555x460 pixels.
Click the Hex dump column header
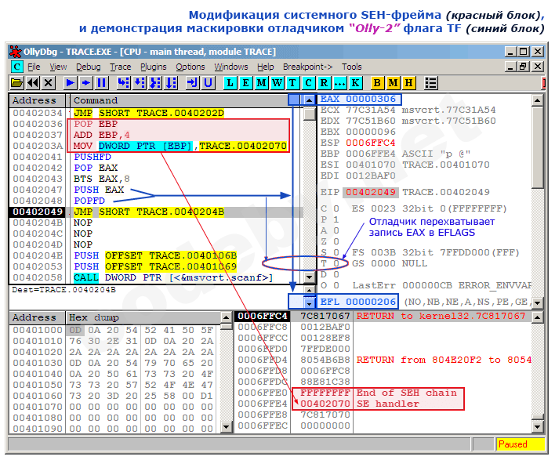(143, 317)
